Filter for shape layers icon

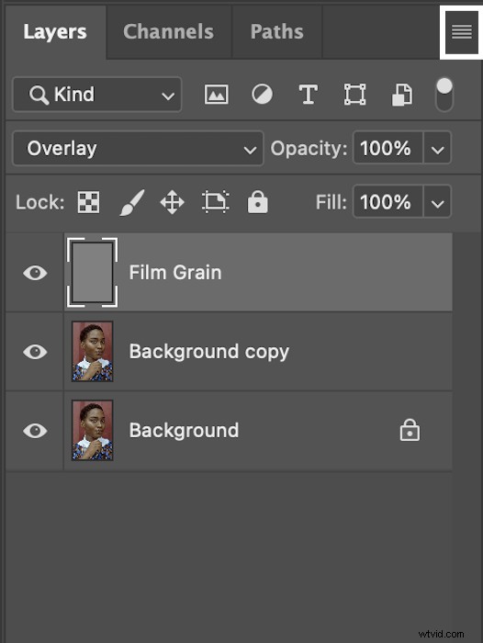coord(354,95)
